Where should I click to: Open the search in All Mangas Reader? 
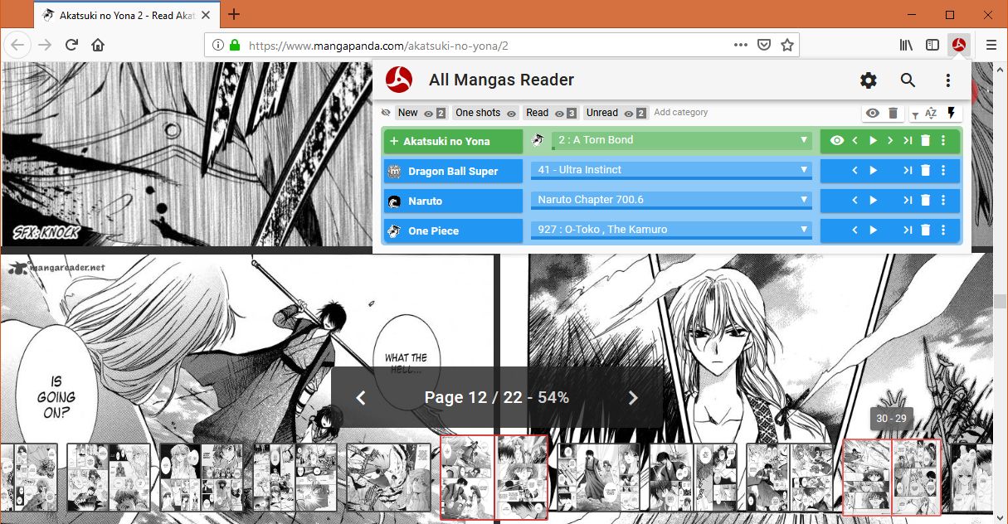[908, 80]
